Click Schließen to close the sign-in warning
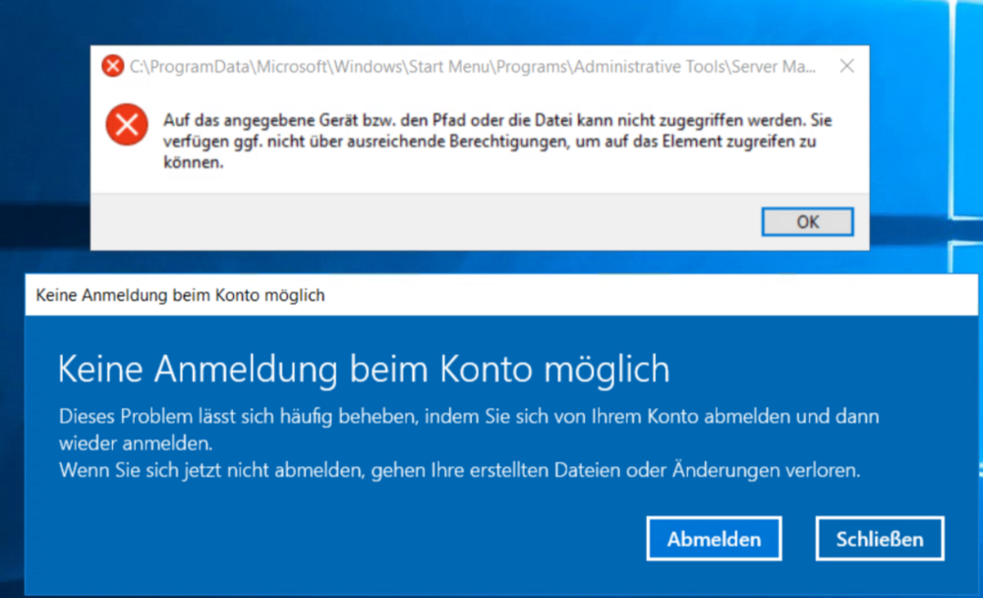 point(879,538)
